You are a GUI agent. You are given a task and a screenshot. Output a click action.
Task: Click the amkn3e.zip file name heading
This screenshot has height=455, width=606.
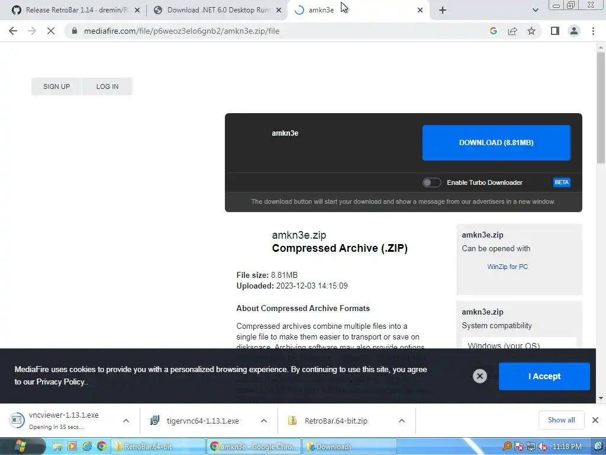[299, 235]
